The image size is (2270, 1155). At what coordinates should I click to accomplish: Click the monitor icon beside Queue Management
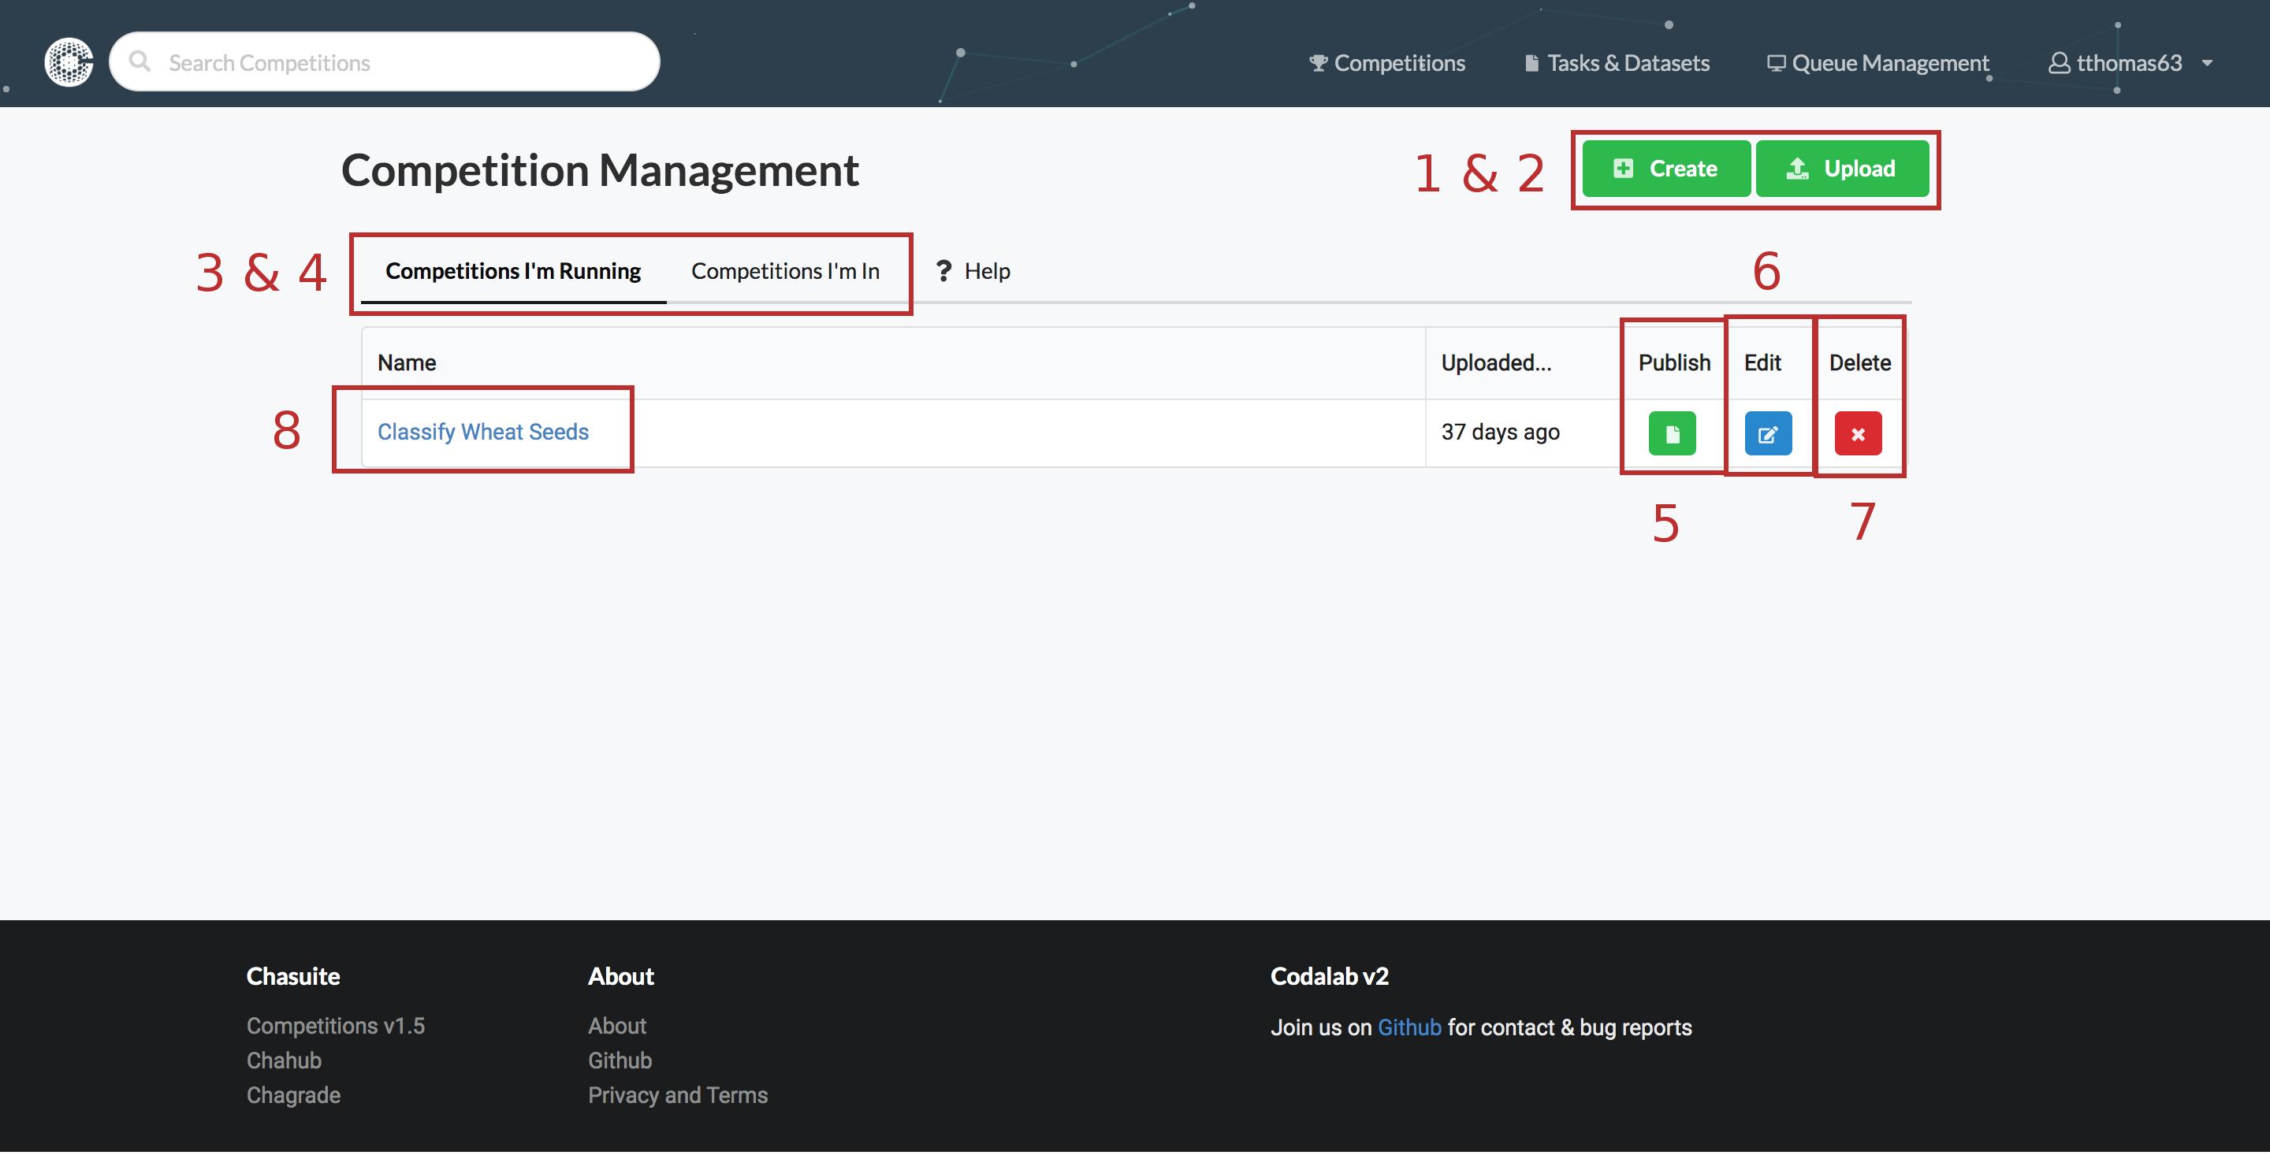(x=1776, y=64)
